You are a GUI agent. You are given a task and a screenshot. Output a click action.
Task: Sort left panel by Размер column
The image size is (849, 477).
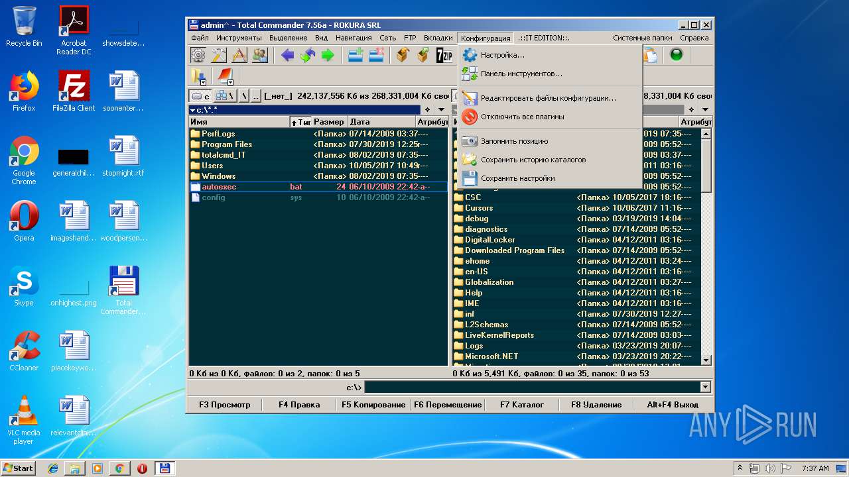pos(330,122)
